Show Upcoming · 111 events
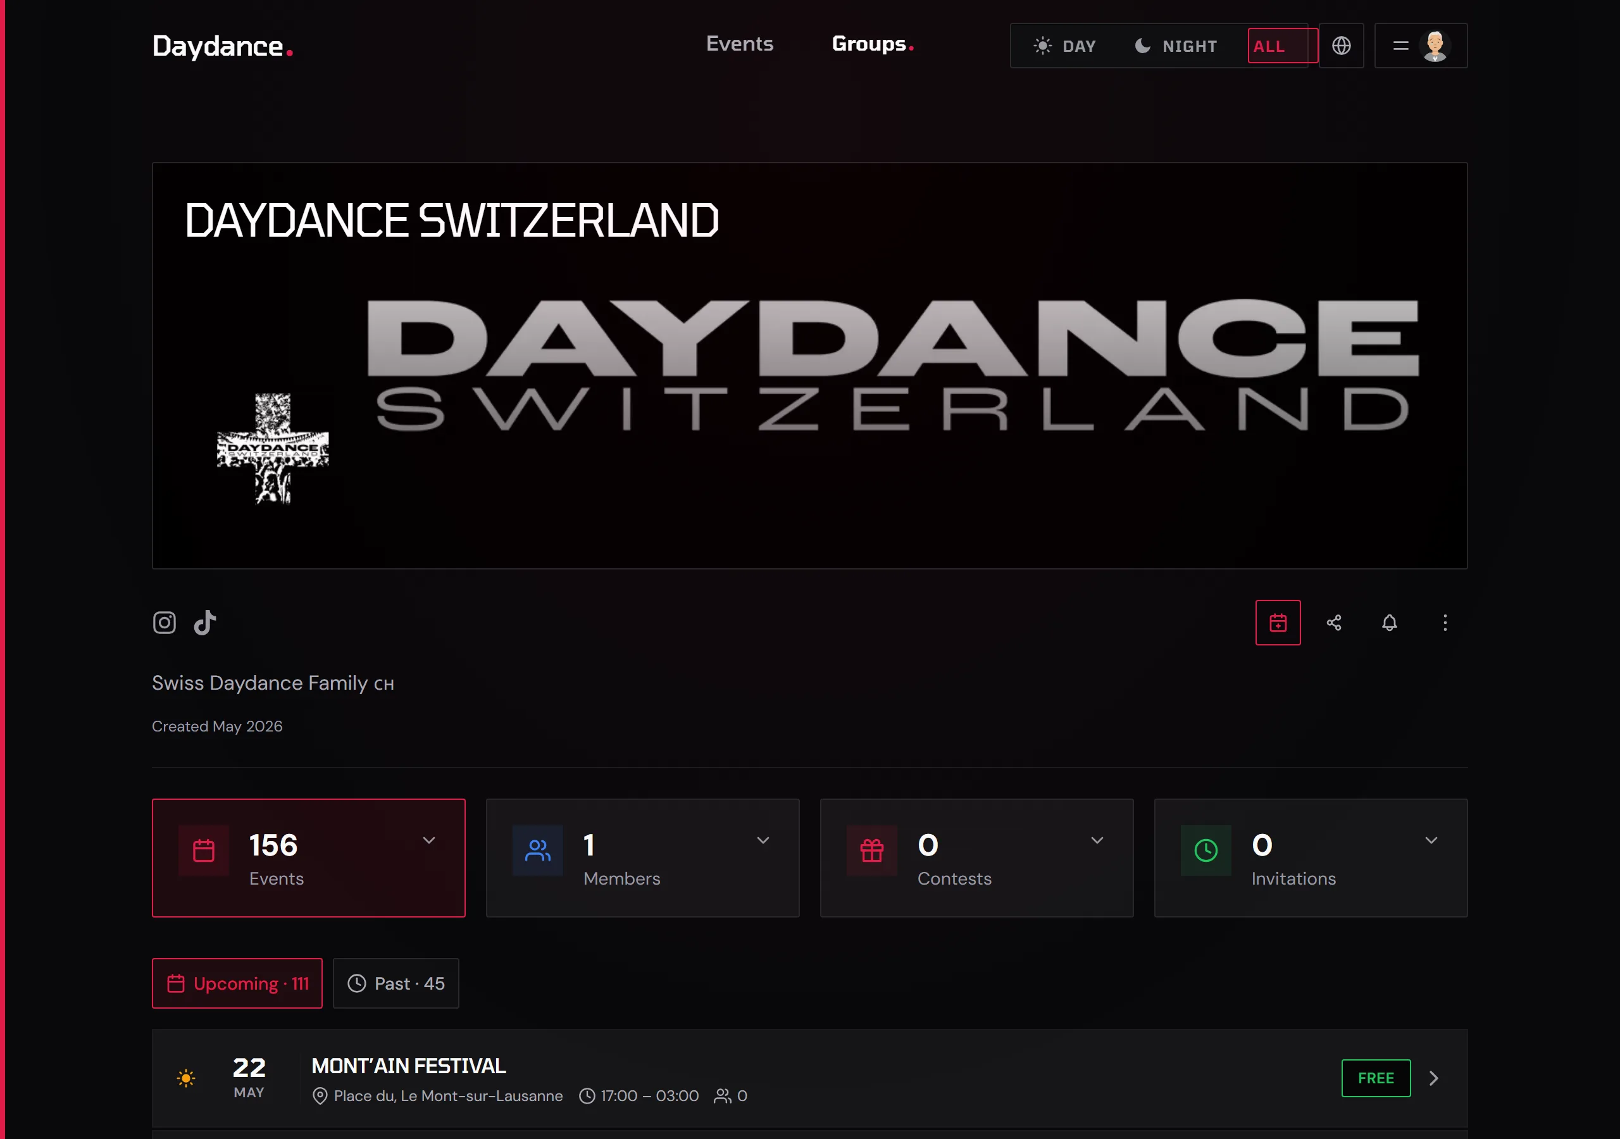 click(x=237, y=983)
